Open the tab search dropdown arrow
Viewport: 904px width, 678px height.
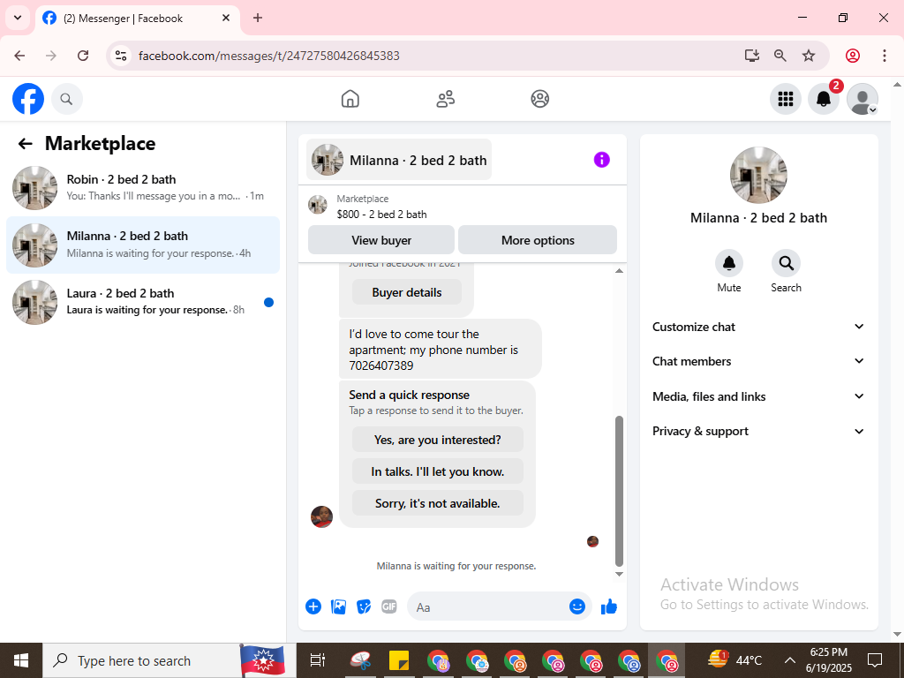(x=18, y=18)
